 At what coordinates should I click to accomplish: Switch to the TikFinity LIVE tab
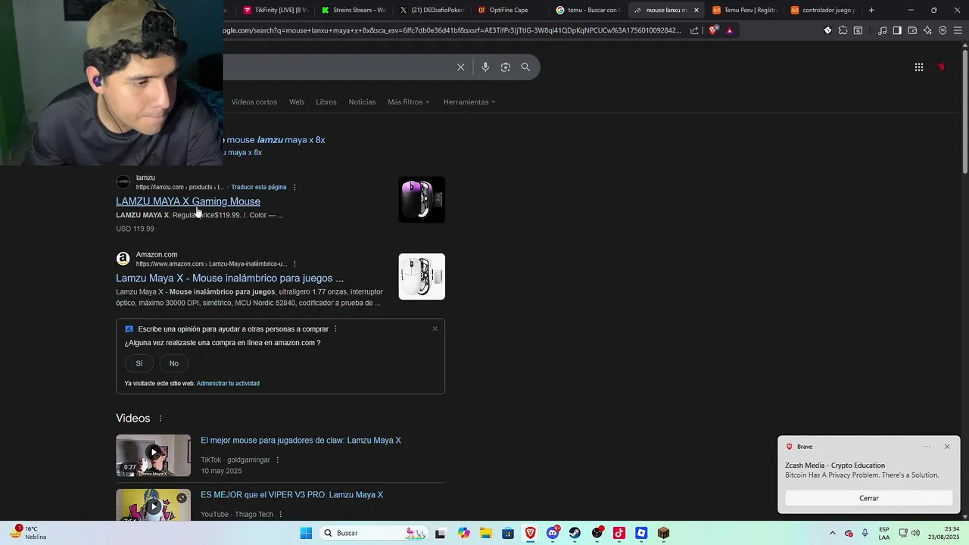pos(275,10)
